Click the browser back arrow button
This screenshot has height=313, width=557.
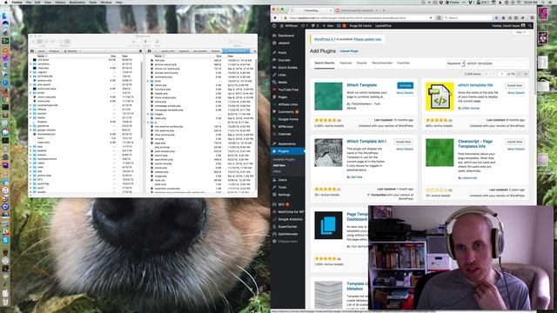pos(275,17)
